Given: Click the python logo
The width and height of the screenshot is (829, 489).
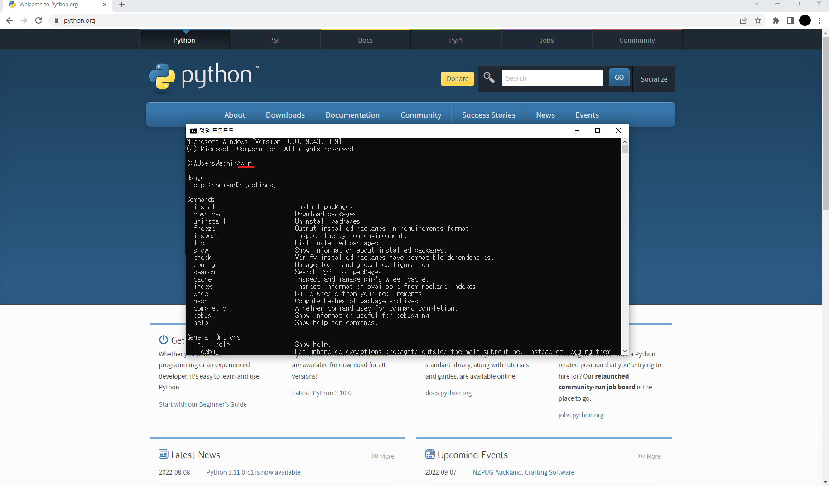Looking at the screenshot, I should [x=204, y=77].
